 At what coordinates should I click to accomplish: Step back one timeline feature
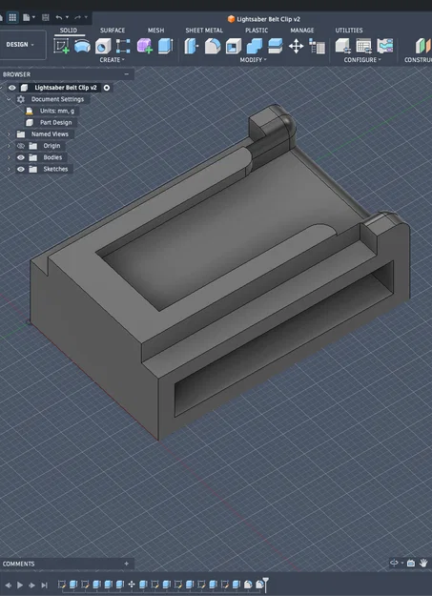tap(8, 585)
